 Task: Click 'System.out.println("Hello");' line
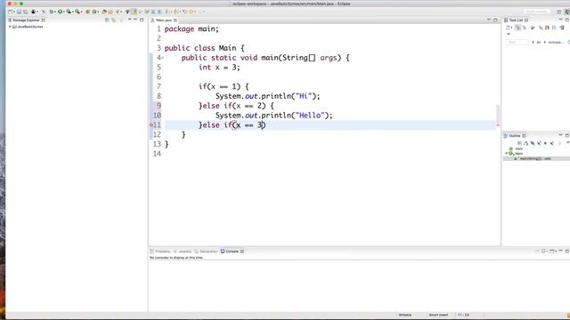coord(274,116)
